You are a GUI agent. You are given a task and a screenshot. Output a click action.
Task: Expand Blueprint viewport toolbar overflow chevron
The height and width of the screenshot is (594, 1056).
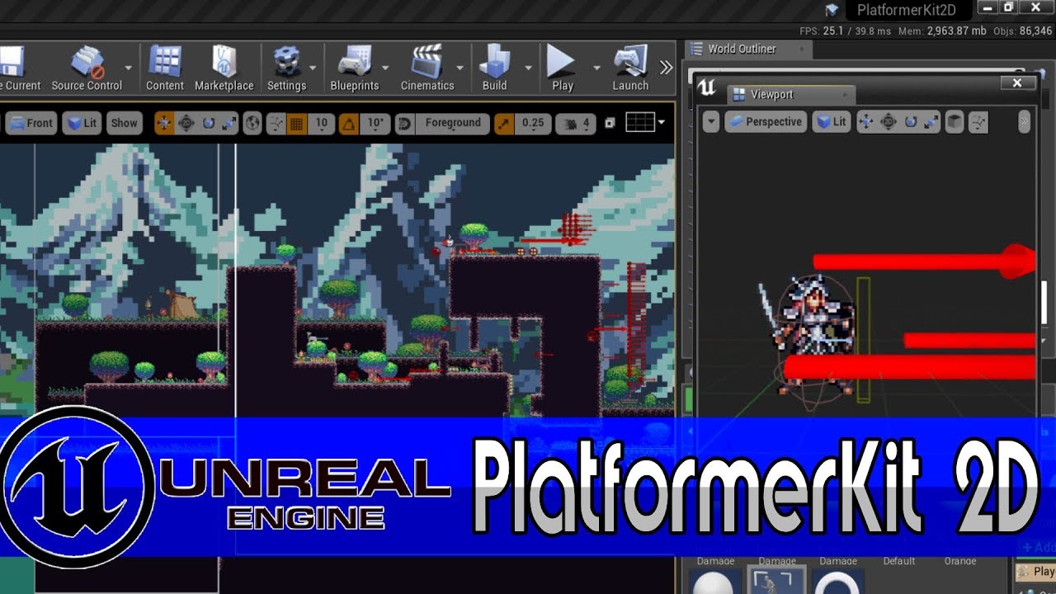1024,122
